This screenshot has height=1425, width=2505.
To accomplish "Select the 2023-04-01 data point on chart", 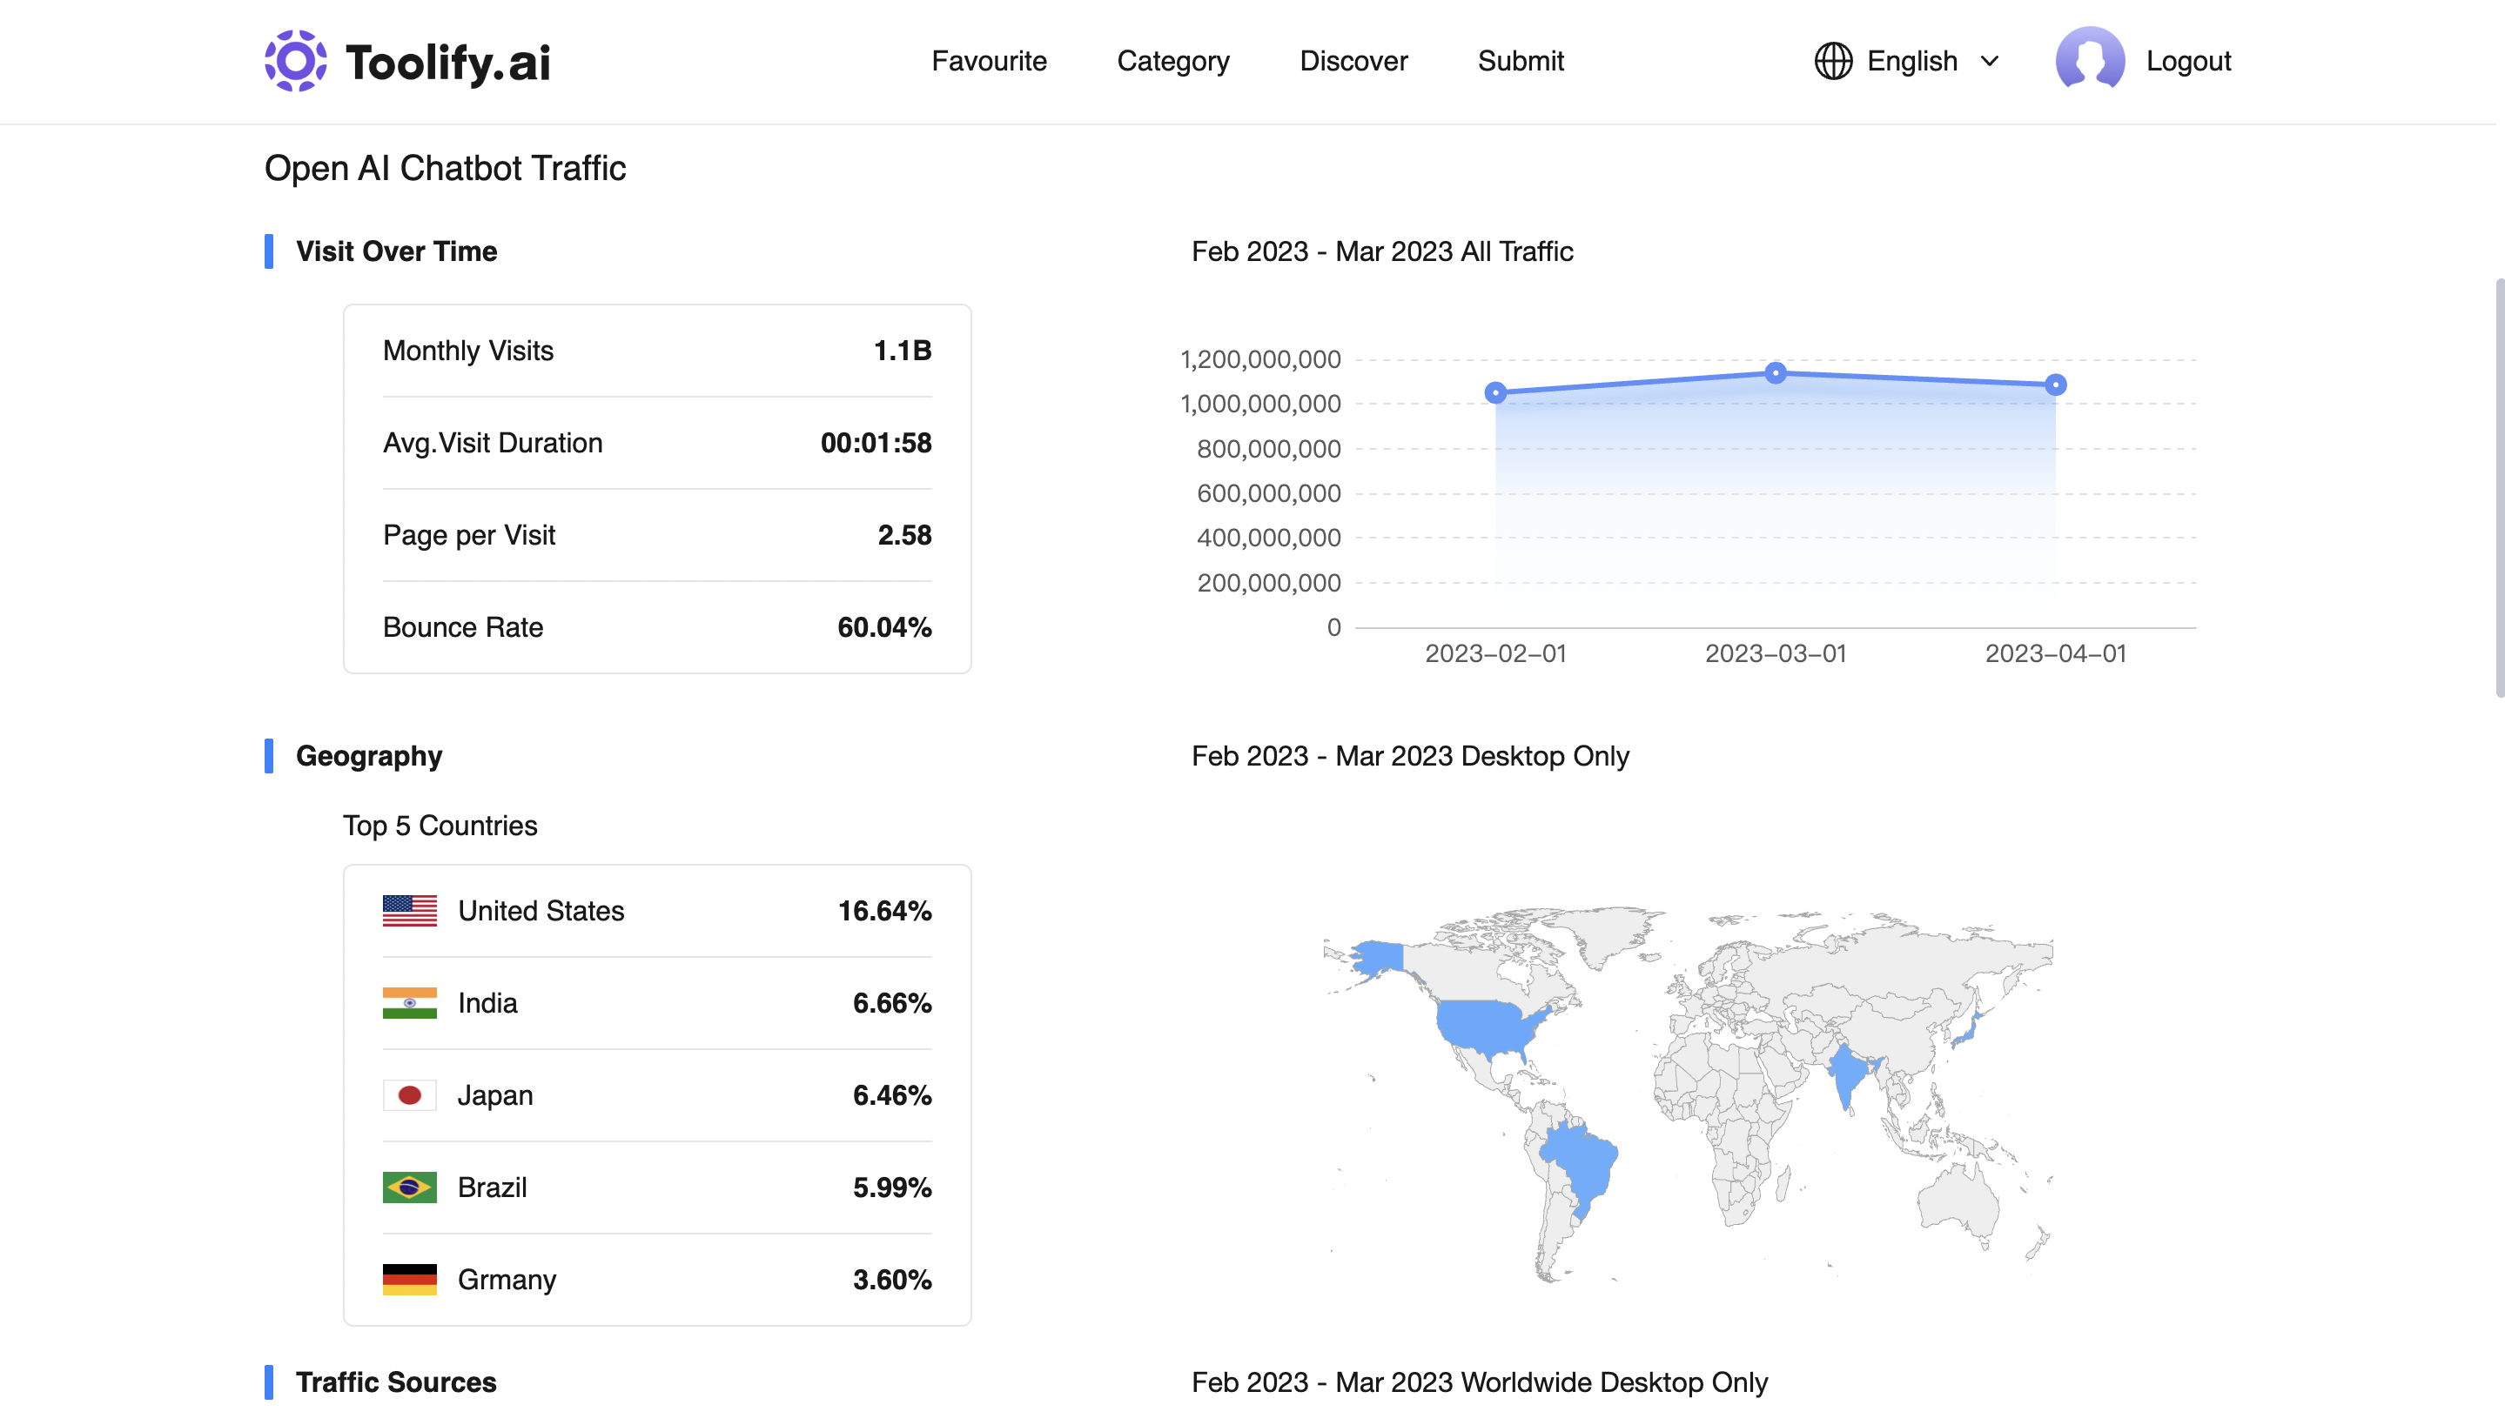I will tap(2055, 385).
